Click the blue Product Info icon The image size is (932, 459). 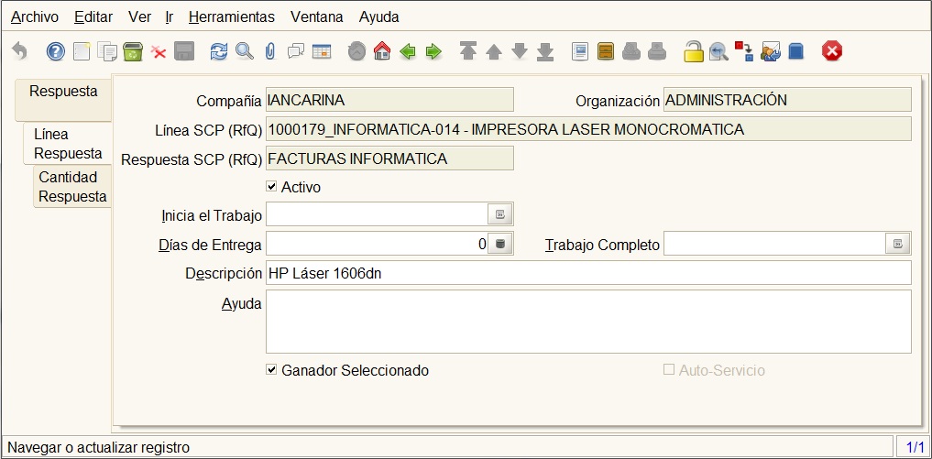click(795, 51)
